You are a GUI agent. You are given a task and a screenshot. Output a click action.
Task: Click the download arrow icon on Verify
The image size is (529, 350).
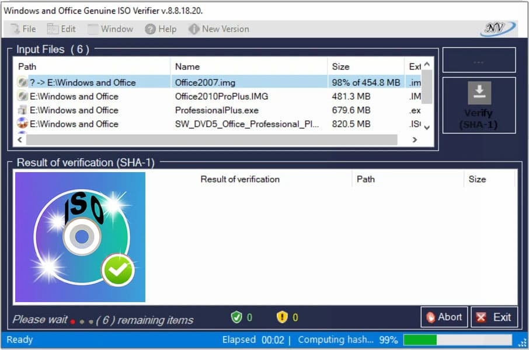pos(479,93)
